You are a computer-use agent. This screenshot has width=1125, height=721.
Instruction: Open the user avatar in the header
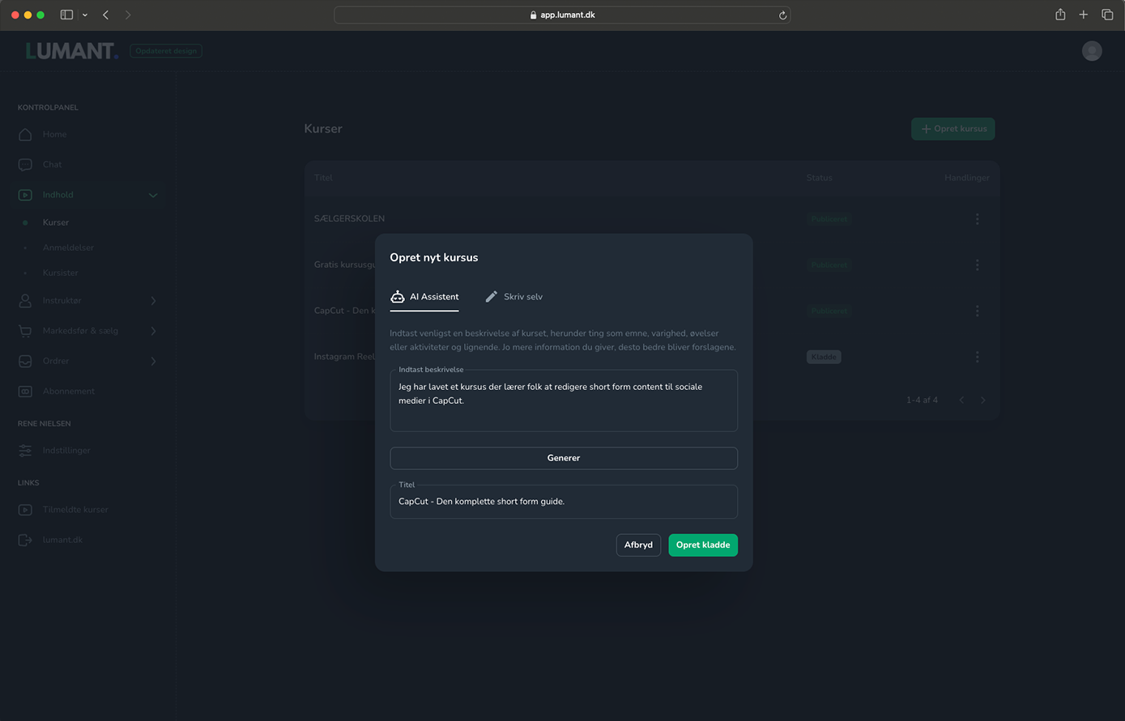pyautogui.click(x=1092, y=51)
